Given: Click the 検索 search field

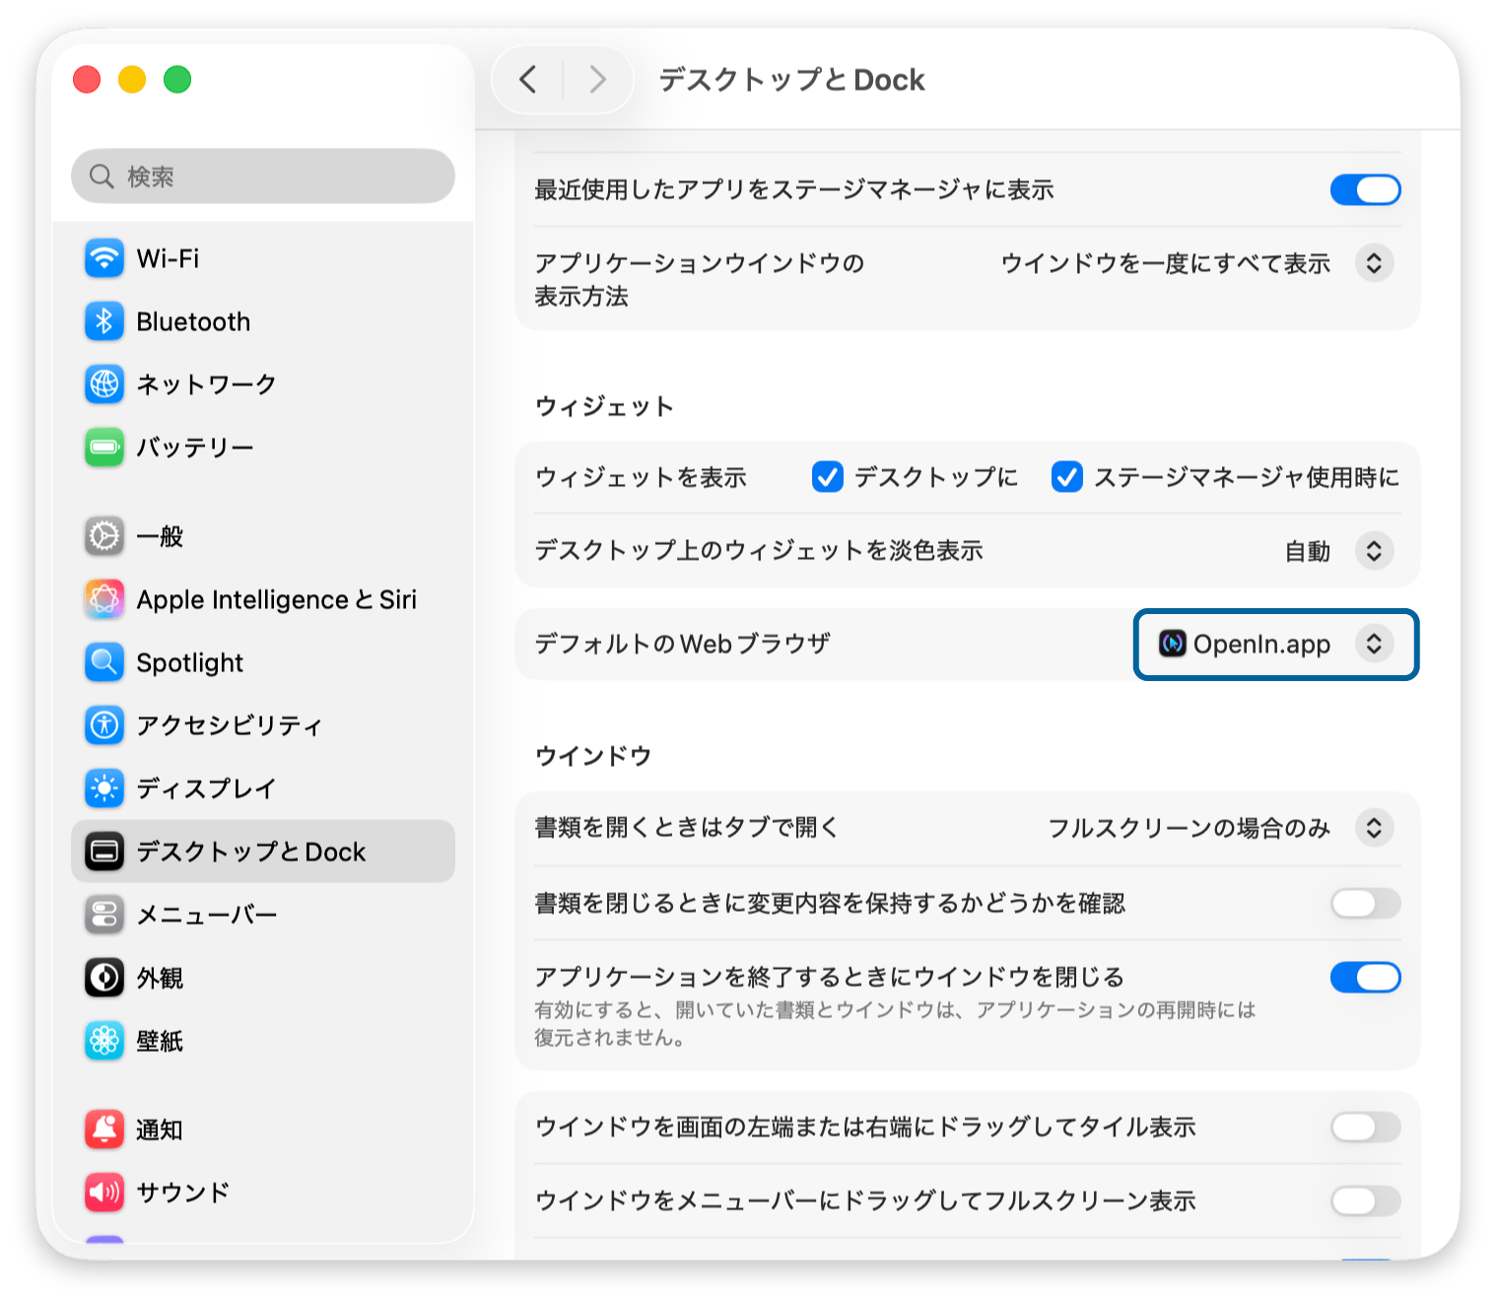Looking at the screenshot, I should point(263,176).
